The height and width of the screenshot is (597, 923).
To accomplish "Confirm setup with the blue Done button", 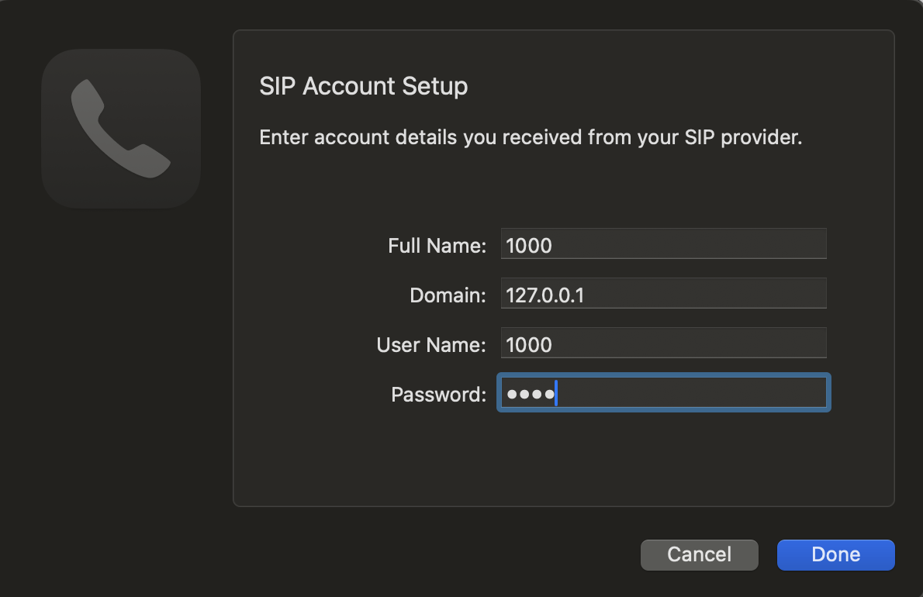I will [835, 554].
